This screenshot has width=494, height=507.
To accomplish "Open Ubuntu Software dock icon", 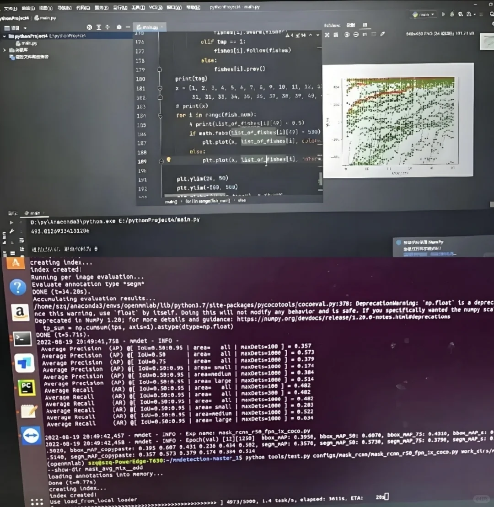I will tap(16, 262).
